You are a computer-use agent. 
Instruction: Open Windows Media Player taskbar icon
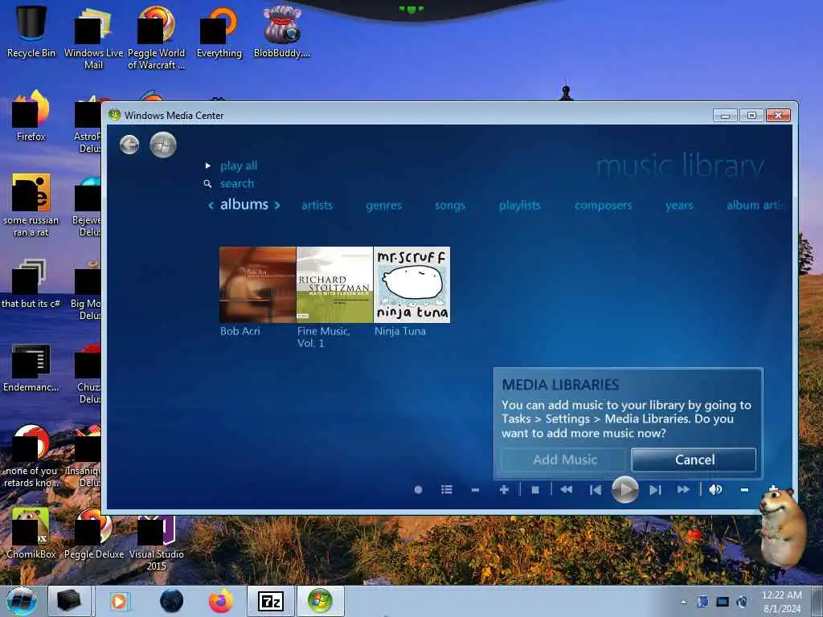pyautogui.click(x=119, y=601)
